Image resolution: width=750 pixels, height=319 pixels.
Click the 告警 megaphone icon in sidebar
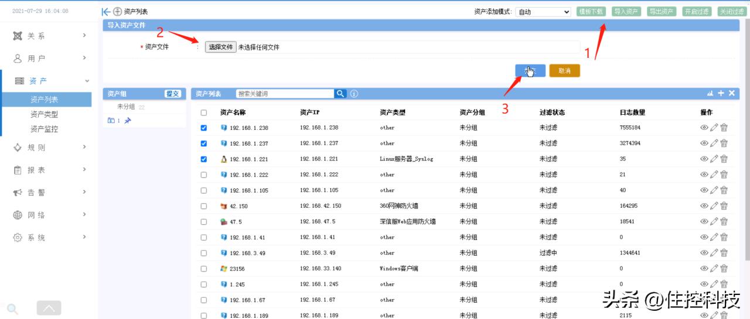(18, 193)
